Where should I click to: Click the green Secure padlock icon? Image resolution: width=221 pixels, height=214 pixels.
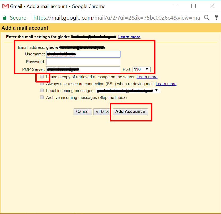click(x=5, y=18)
